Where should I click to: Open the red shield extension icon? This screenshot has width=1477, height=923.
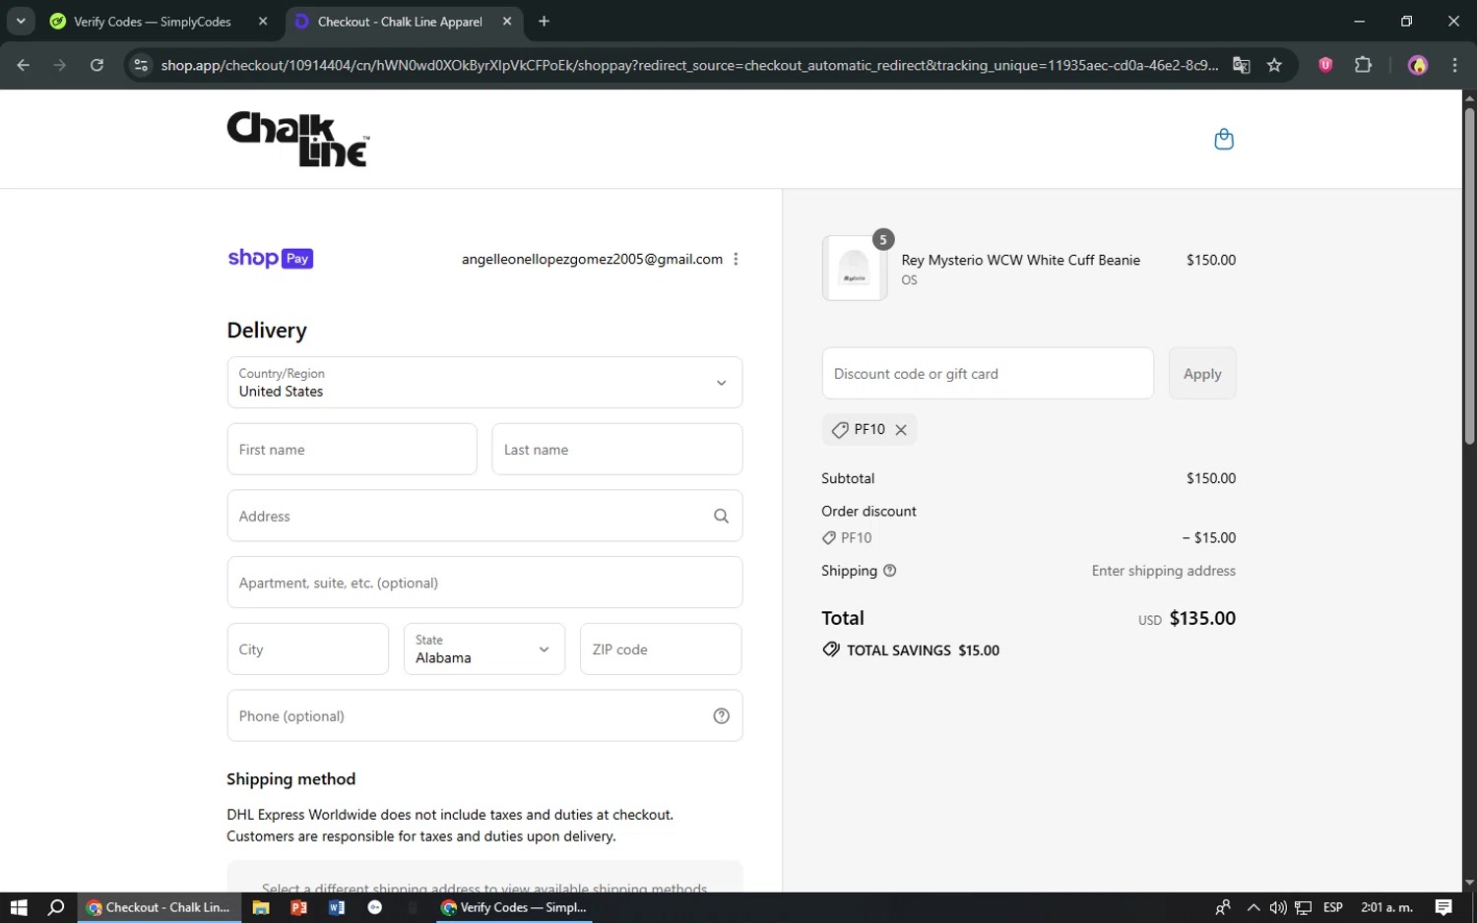pyautogui.click(x=1325, y=65)
